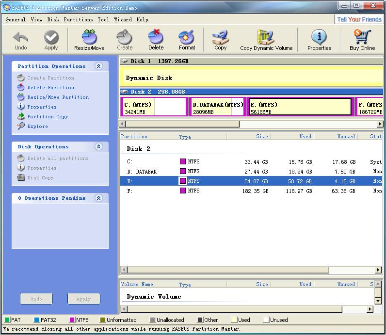The image size is (386, 335).
Task: Click the NTFS legend color swatch
Action: (x=72, y=320)
